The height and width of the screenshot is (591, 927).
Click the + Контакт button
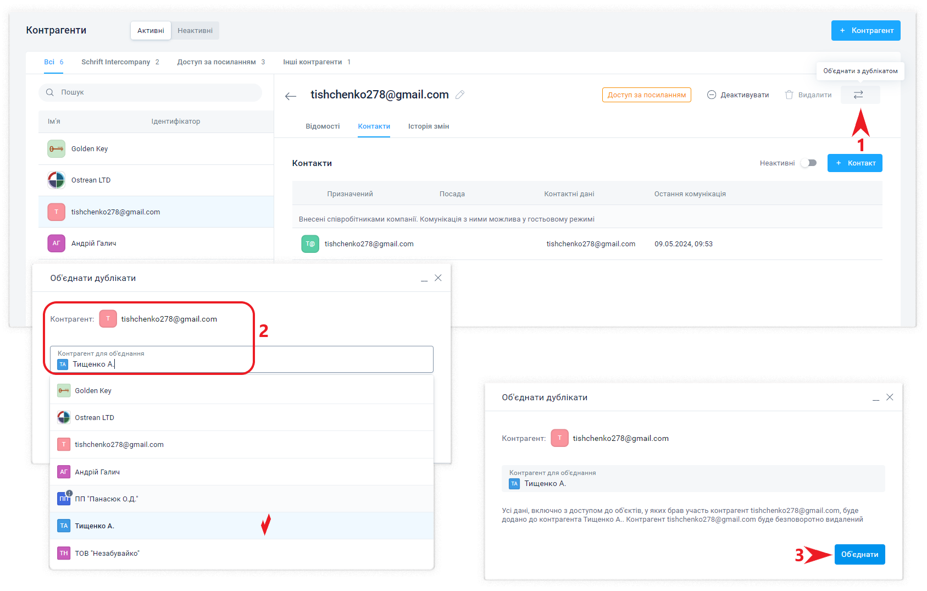point(854,163)
